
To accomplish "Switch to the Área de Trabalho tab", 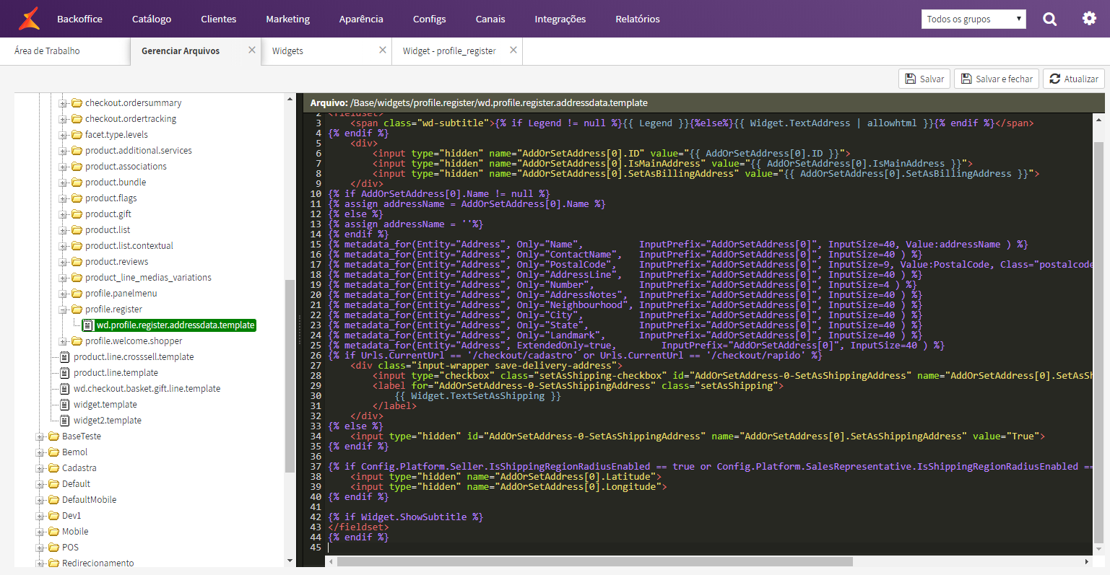I will [47, 51].
